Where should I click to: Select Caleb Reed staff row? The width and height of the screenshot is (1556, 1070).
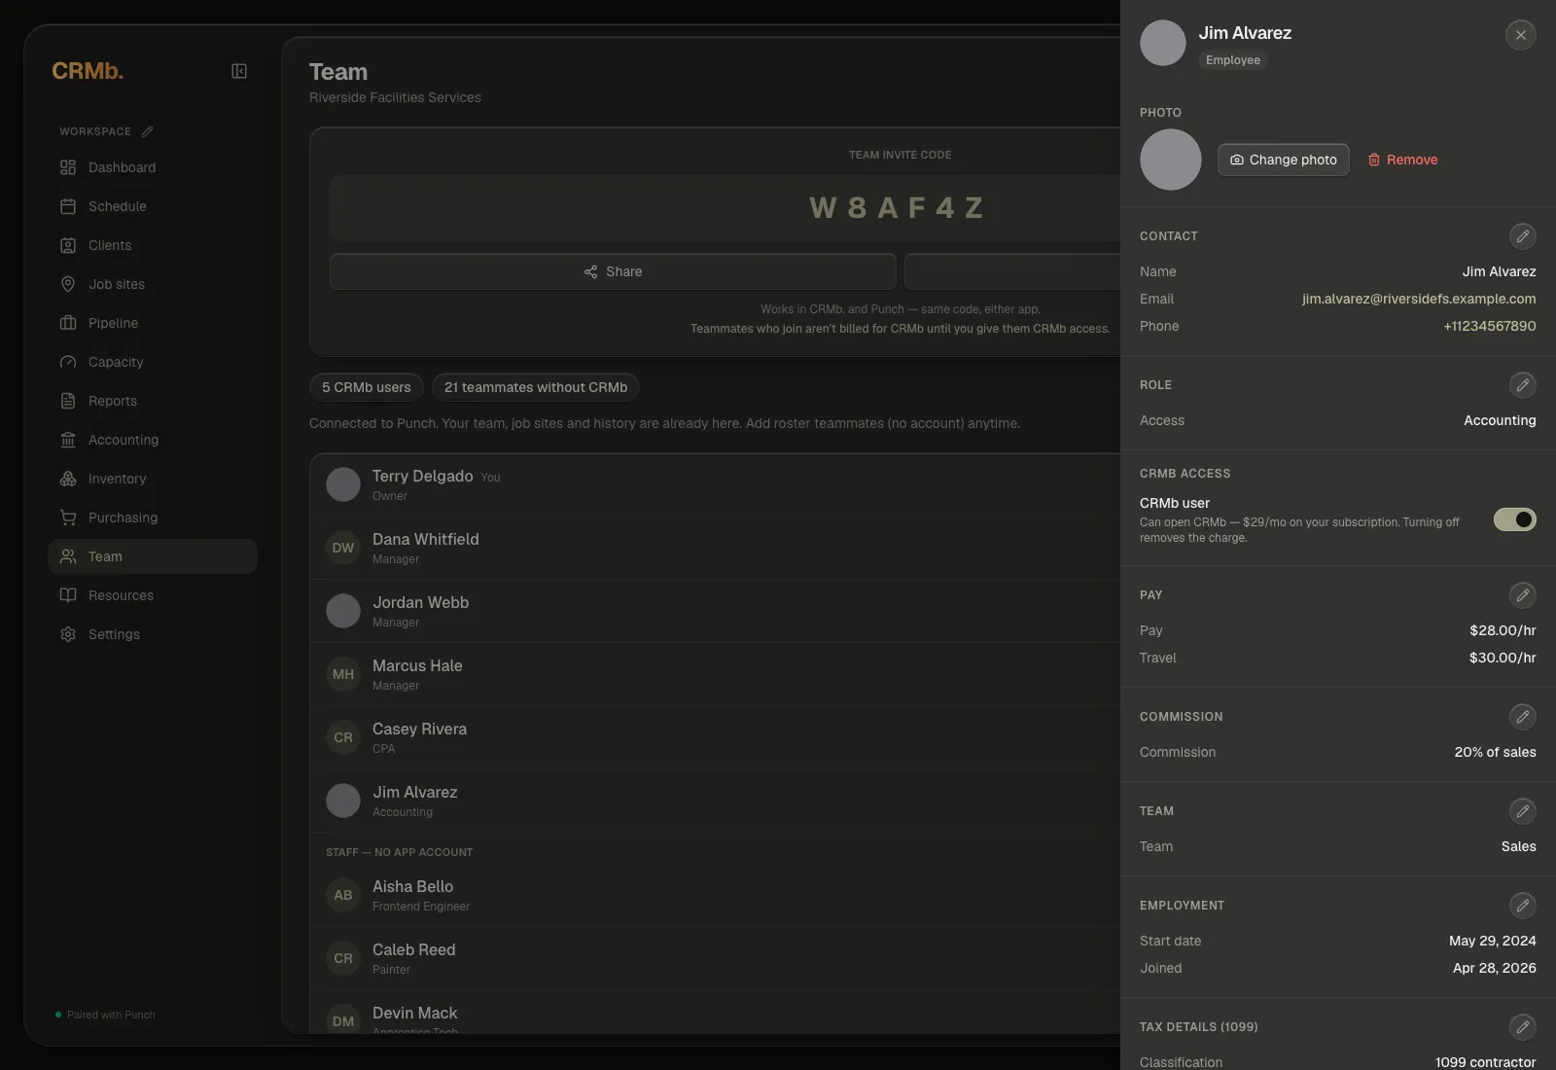tap(716, 958)
